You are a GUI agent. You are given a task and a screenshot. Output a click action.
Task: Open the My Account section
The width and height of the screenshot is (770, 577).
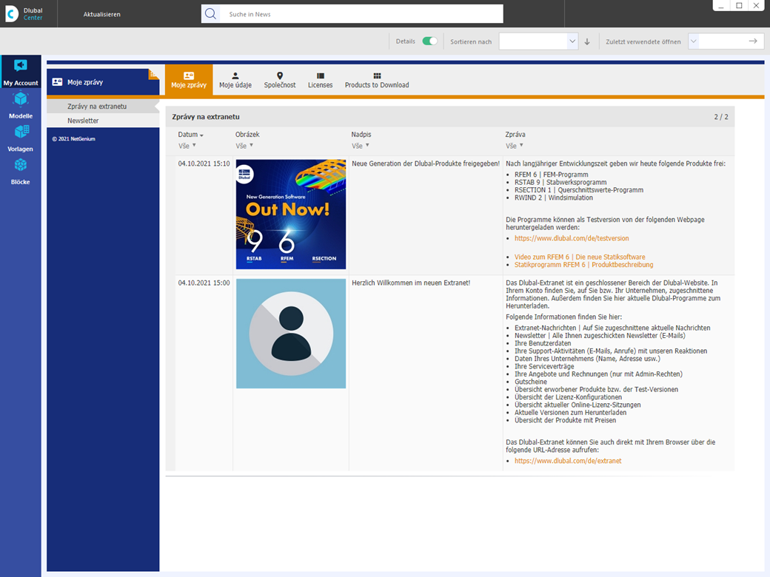(x=21, y=72)
